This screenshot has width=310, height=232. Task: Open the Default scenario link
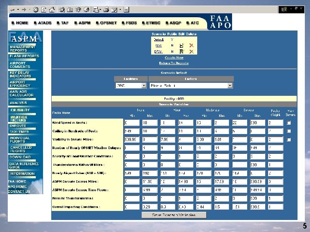click(x=158, y=40)
